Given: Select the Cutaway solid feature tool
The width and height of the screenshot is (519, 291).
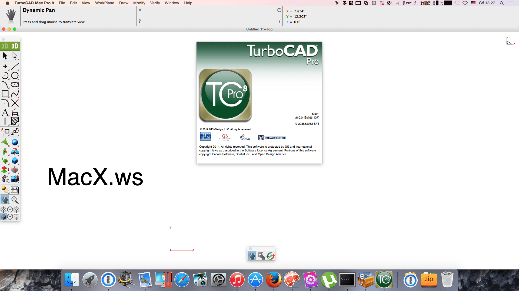Looking at the screenshot, I should (15, 152).
